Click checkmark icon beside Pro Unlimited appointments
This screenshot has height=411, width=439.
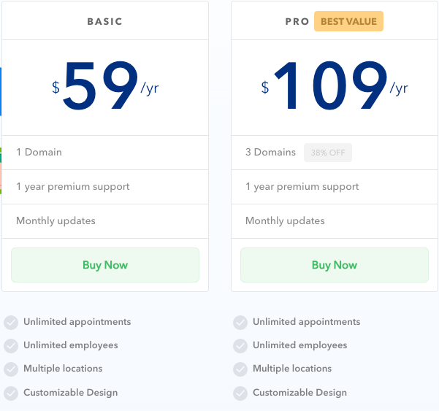[x=240, y=323]
